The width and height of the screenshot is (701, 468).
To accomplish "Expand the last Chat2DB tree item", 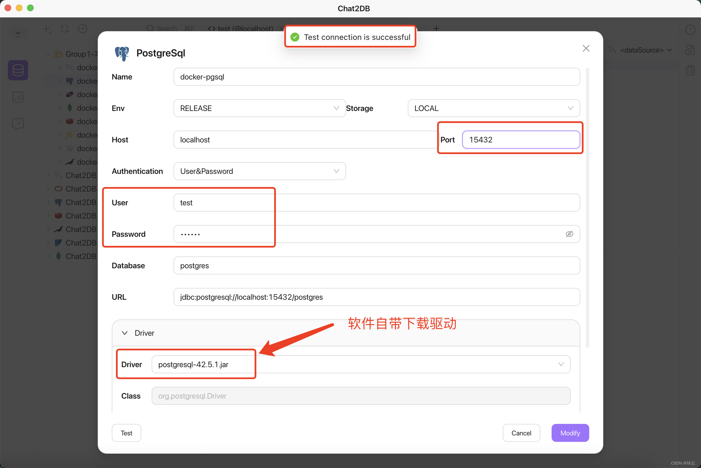I will click(48, 256).
